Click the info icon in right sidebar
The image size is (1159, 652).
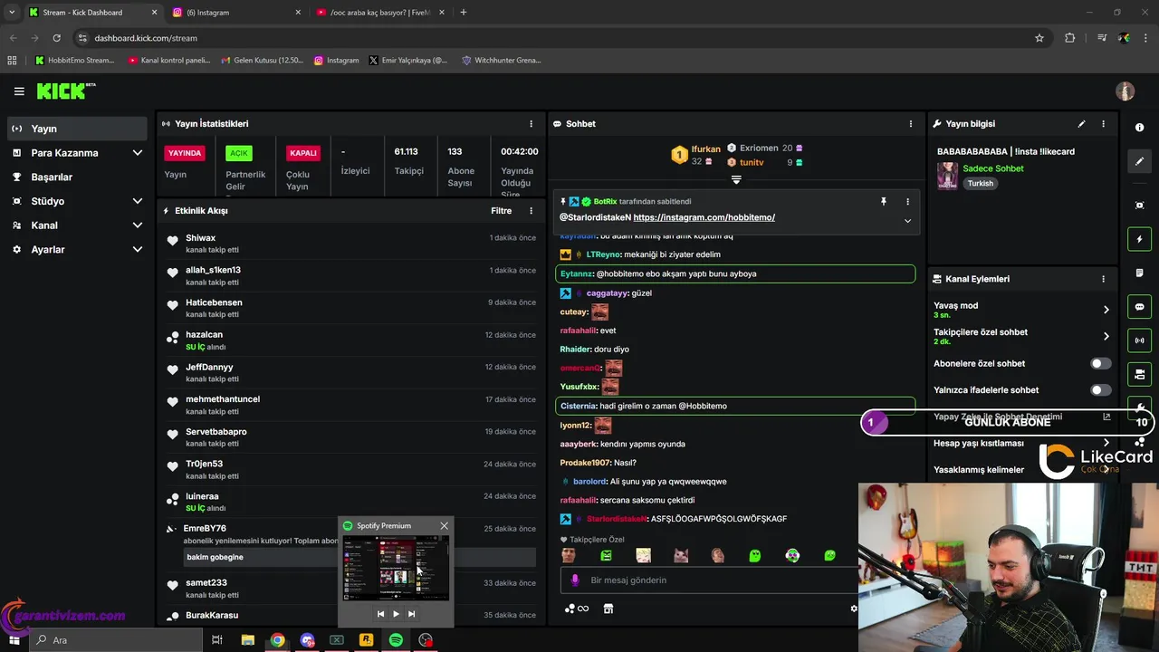tap(1140, 128)
